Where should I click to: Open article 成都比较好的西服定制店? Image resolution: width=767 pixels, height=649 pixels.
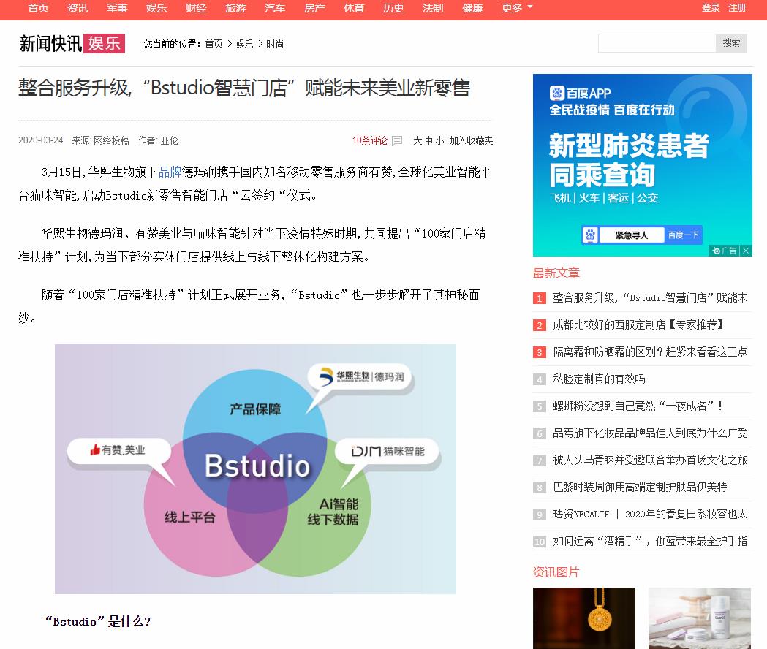[x=638, y=324]
